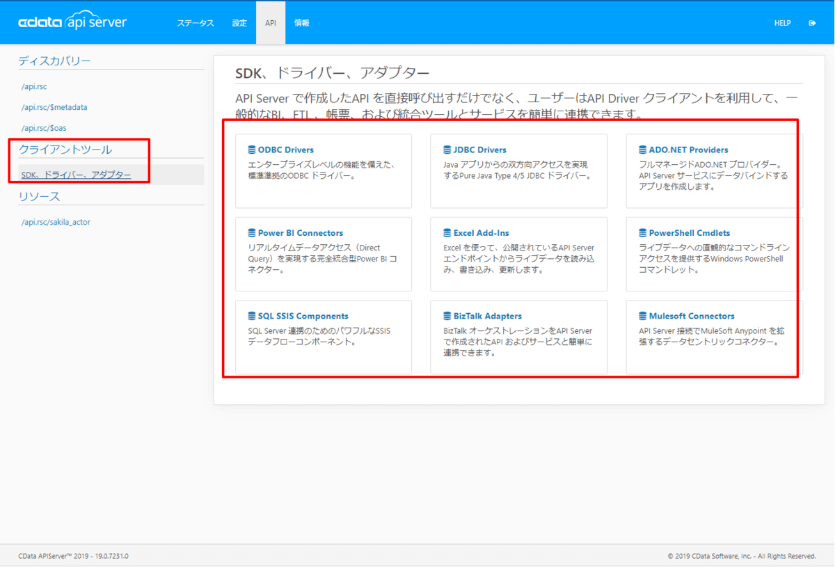Click the database icon beside Excel Add-Ins

click(447, 233)
